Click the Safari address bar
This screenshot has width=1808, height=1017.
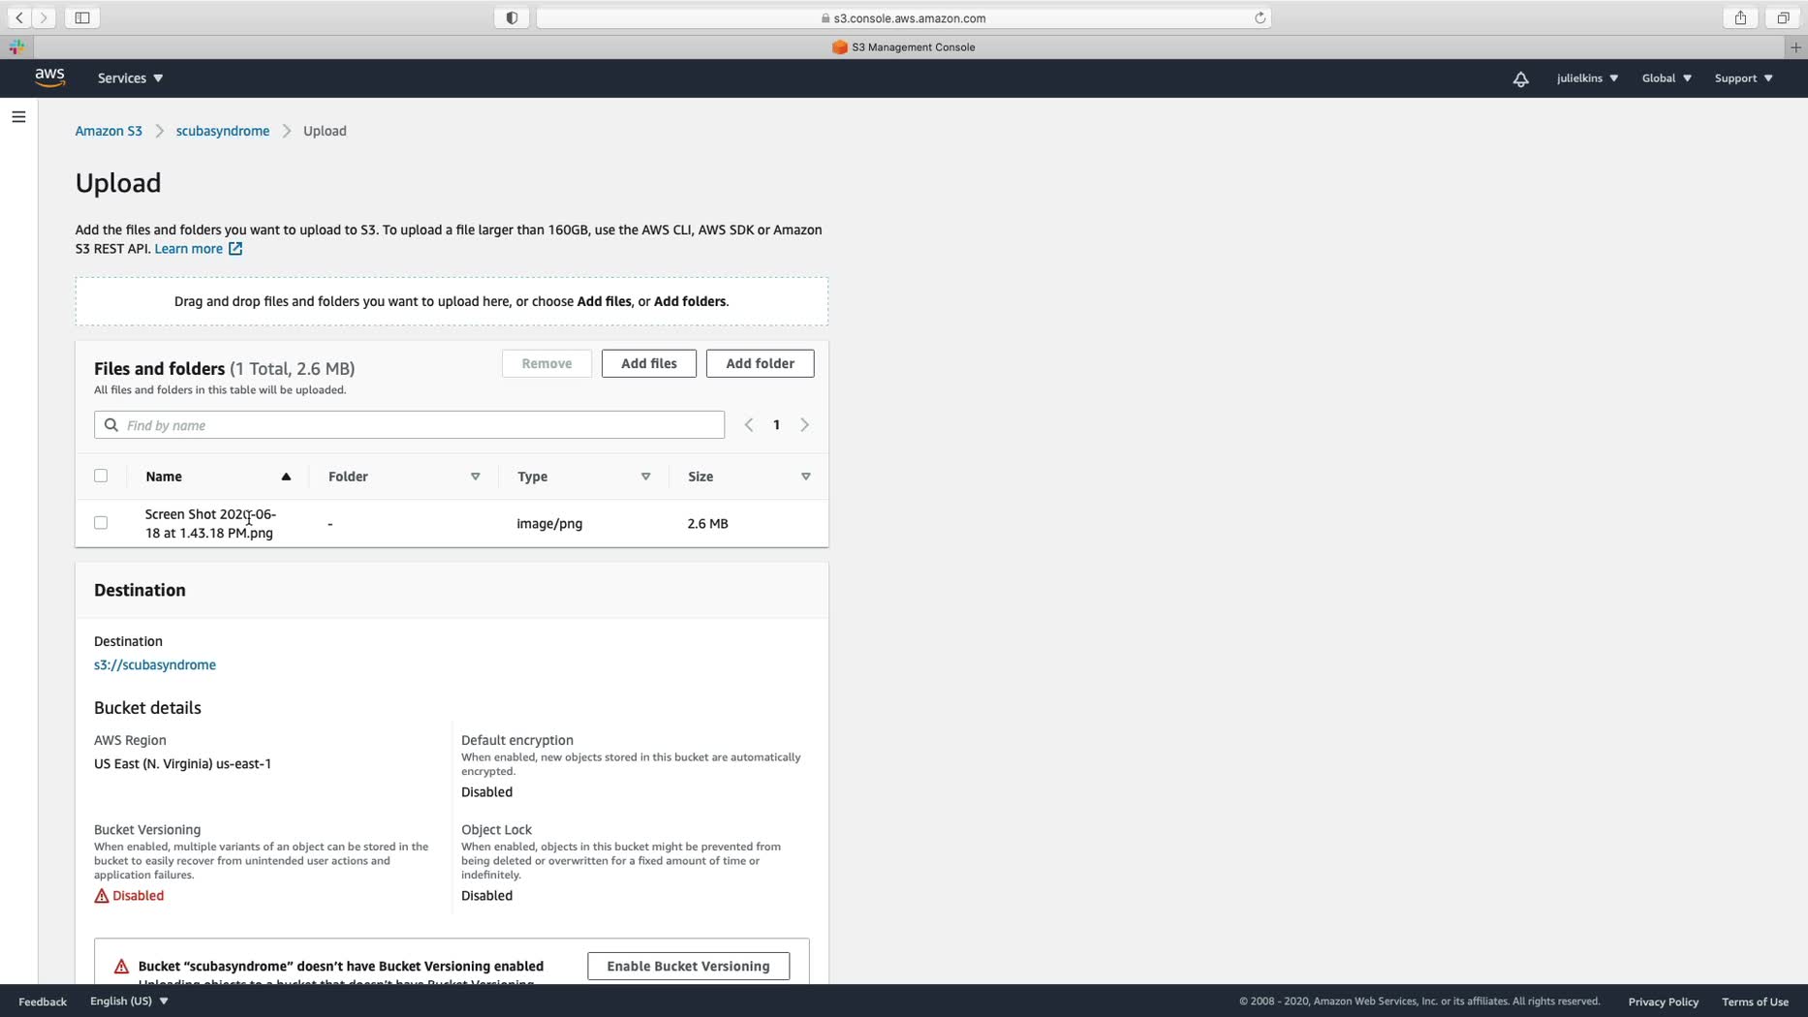point(903,17)
